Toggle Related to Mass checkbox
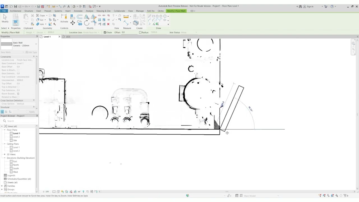The image size is (359, 202). click(18, 97)
